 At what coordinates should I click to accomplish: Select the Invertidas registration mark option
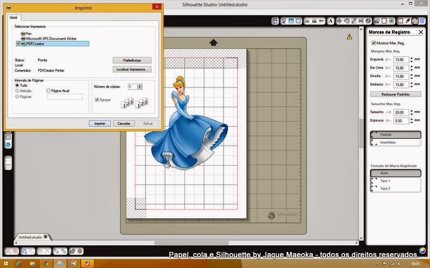pyautogui.click(x=396, y=142)
